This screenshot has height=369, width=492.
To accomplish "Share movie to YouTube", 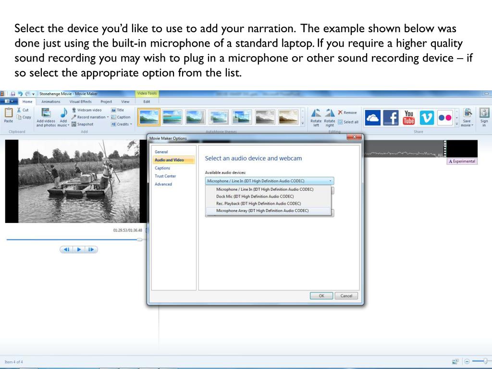I will tap(409, 118).
